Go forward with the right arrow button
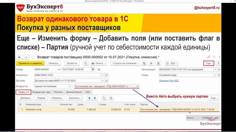Screen dimensions: 236x132 26,57
